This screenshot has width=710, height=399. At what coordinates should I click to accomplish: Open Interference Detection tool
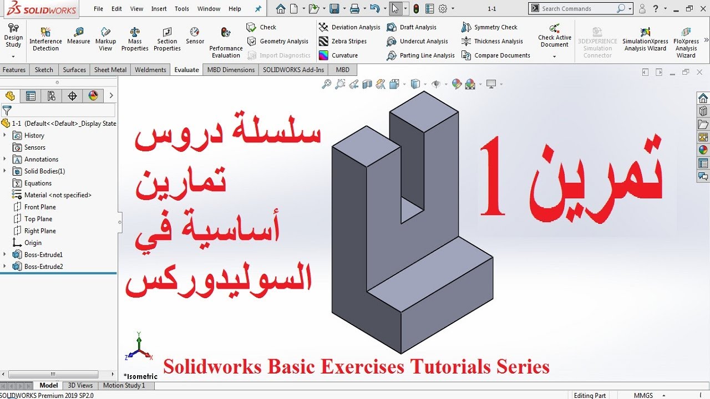click(x=45, y=39)
